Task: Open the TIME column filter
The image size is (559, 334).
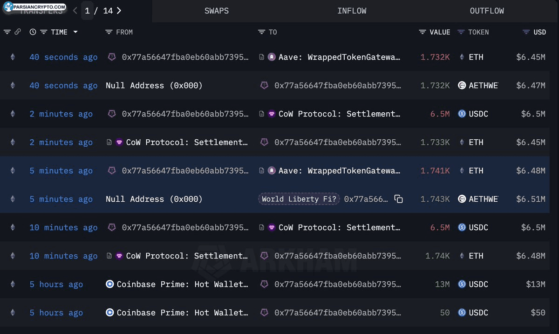Action: pyautogui.click(x=44, y=32)
